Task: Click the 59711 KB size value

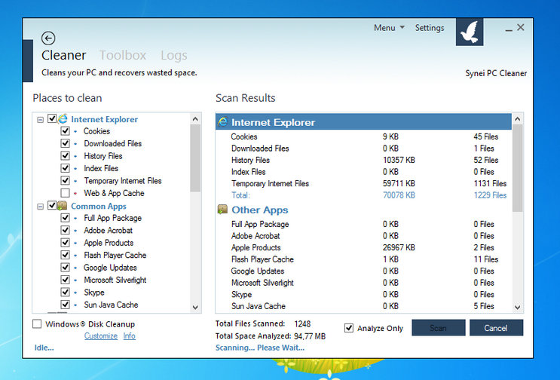Action: click(x=399, y=183)
